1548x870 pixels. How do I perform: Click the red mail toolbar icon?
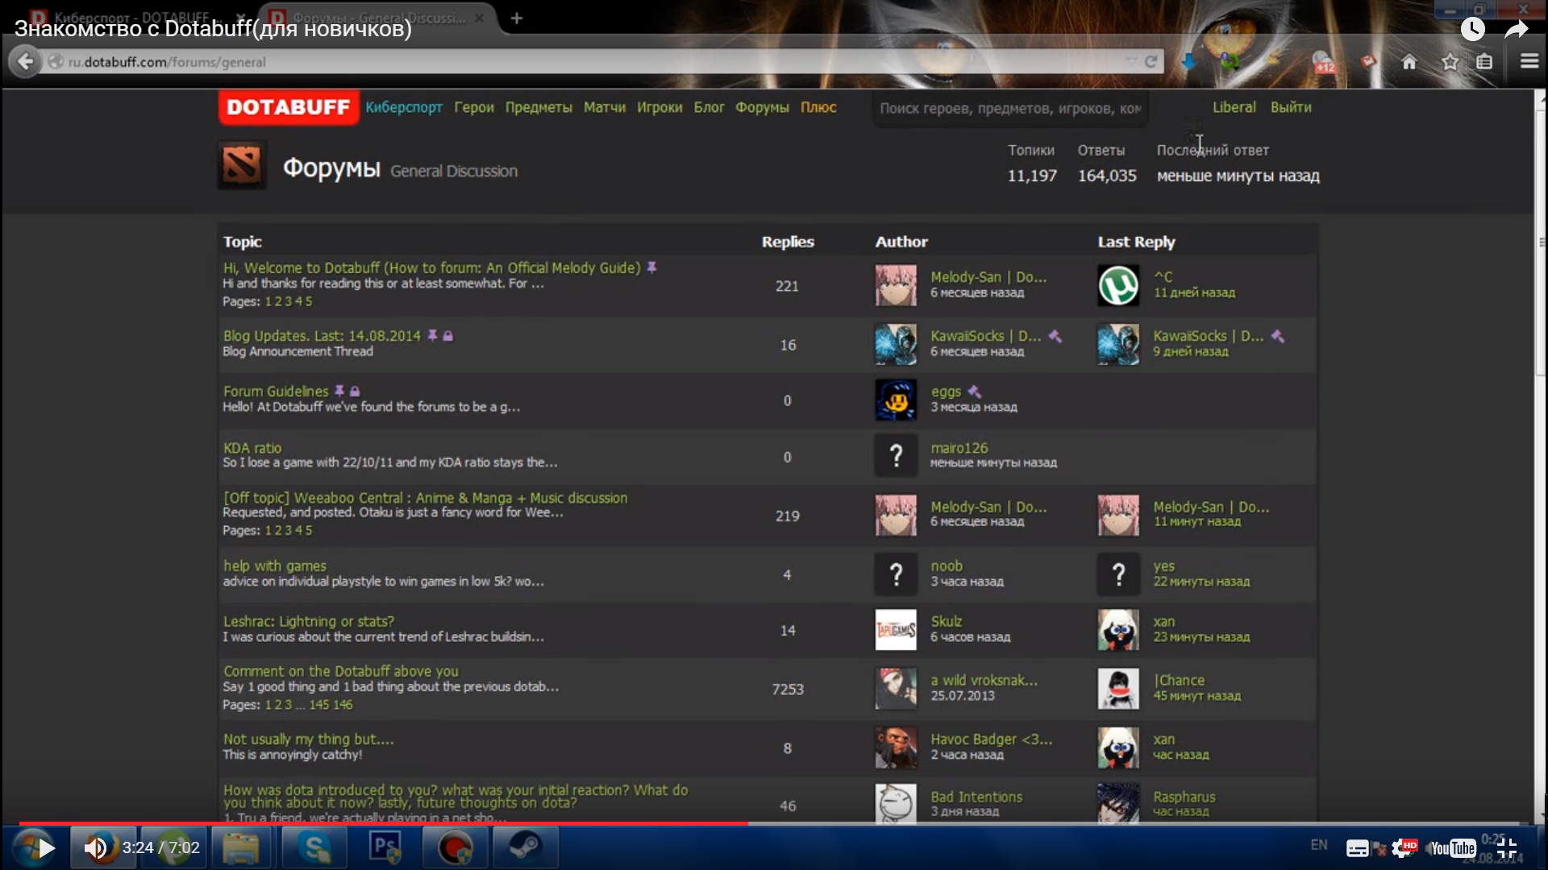tap(1368, 61)
